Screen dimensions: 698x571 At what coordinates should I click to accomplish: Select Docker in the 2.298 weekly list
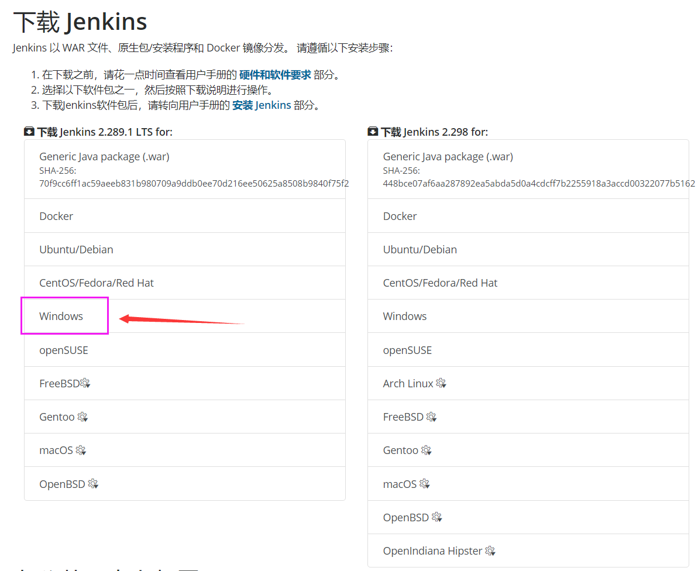[x=528, y=216]
